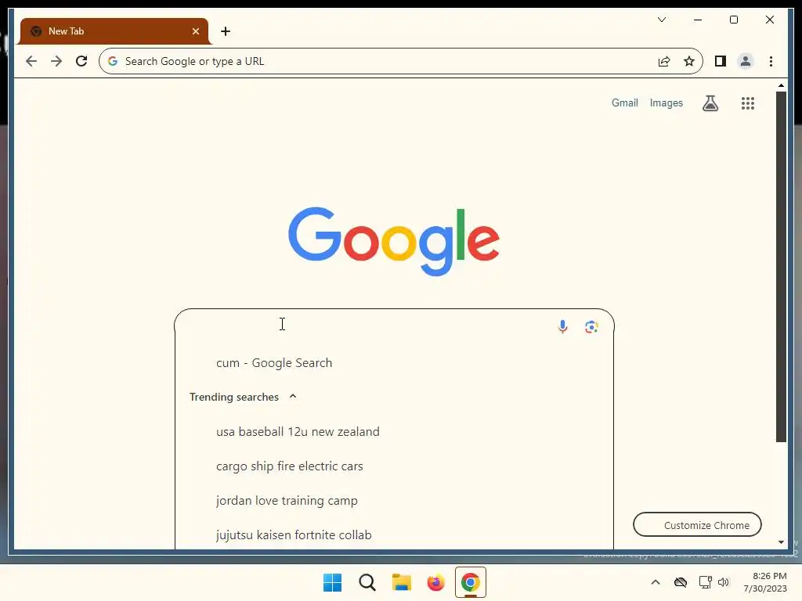Image resolution: width=802 pixels, height=601 pixels.
Task: Click the scrollbar up arrow
Action: coord(781,85)
